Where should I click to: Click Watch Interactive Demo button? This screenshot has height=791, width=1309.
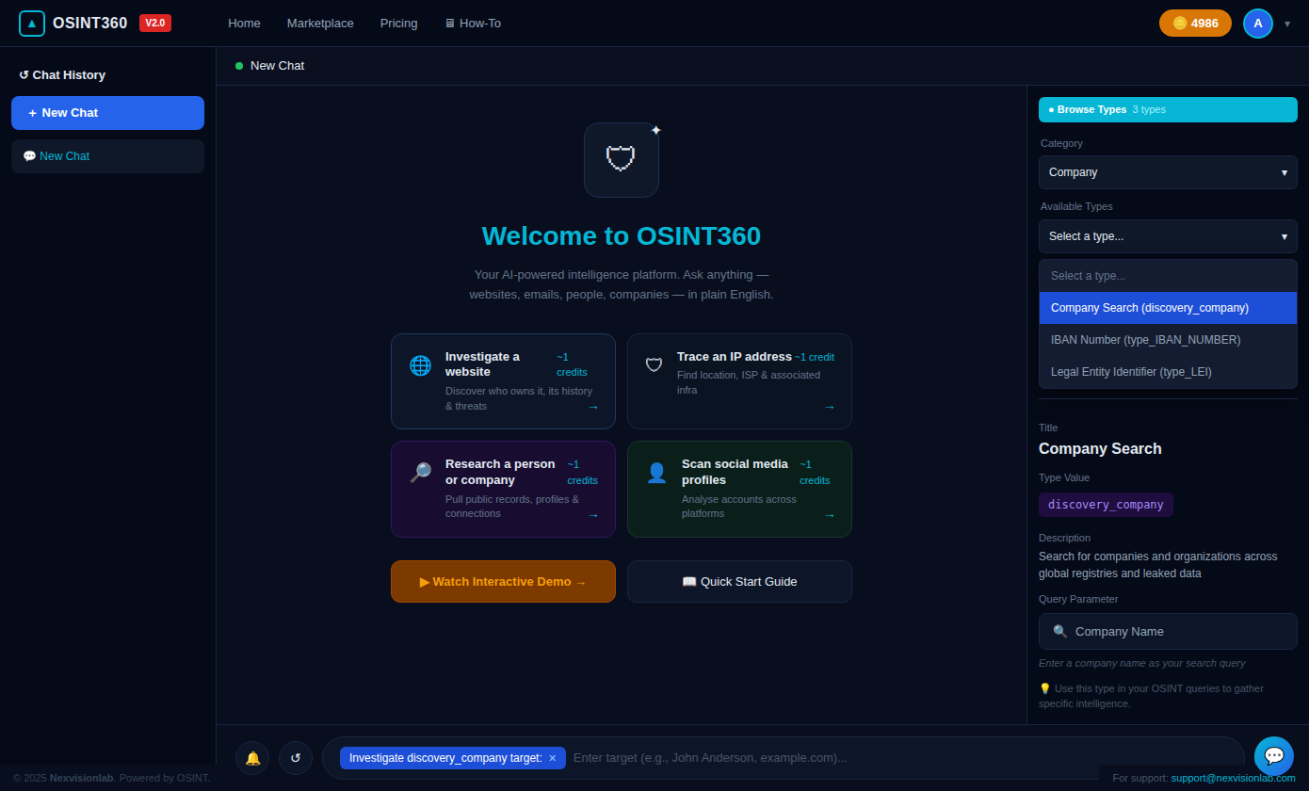click(x=503, y=582)
